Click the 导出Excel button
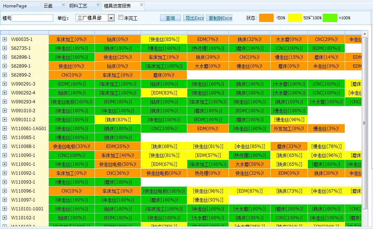Viewport: 373px width, 229px height. (x=194, y=17)
